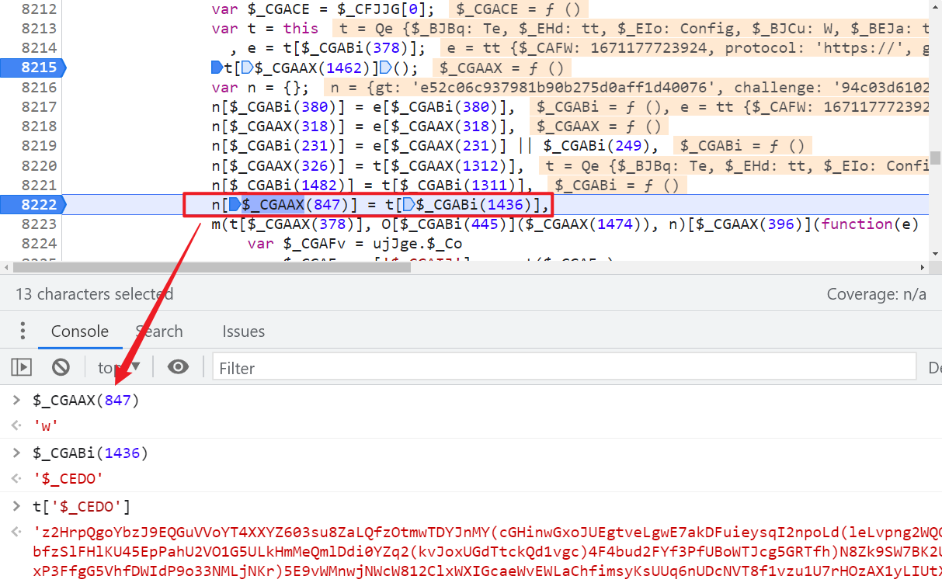Click 'var $_CGAFv = ujJge.$_Co' code line
942x583 pixels.
click(355, 244)
